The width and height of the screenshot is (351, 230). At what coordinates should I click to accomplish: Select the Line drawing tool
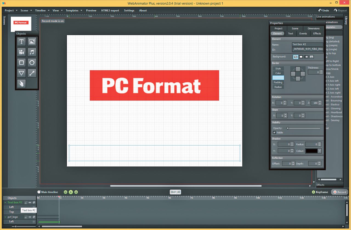click(32, 73)
